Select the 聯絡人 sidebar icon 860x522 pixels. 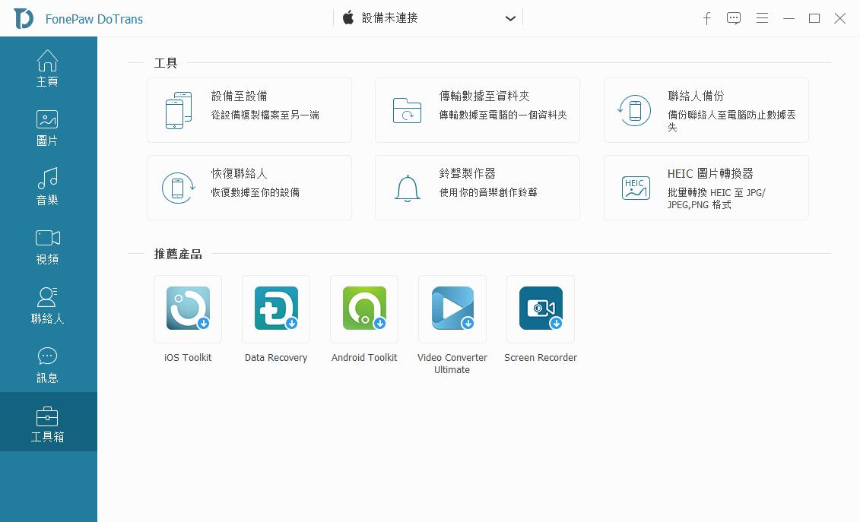(47, 305)
